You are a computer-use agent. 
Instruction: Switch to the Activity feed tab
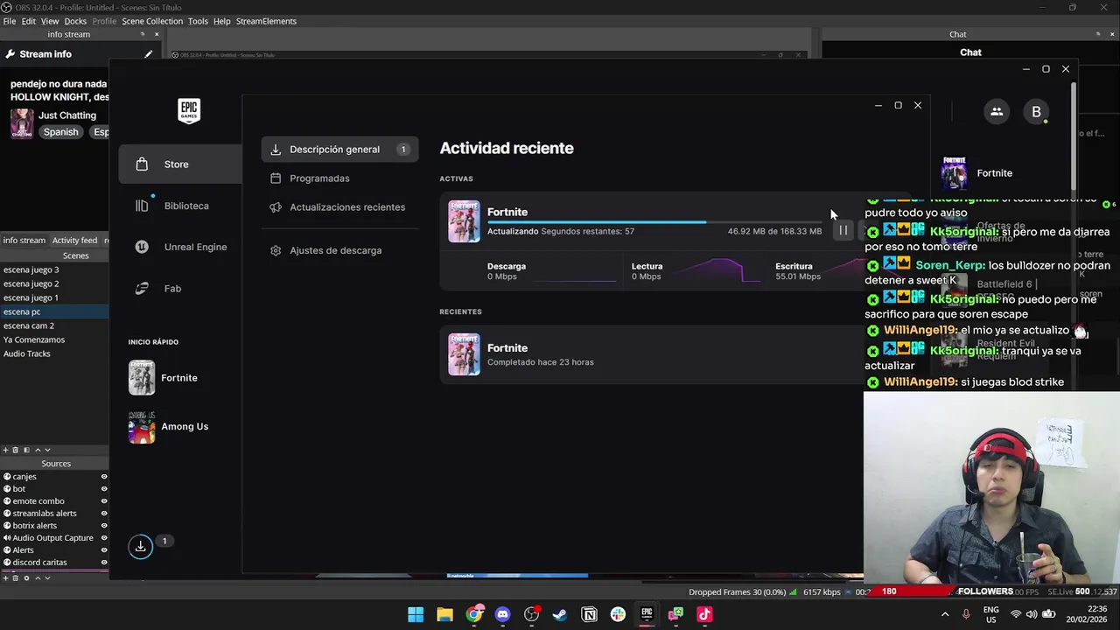pyautogui.click(x=74, y=241)
